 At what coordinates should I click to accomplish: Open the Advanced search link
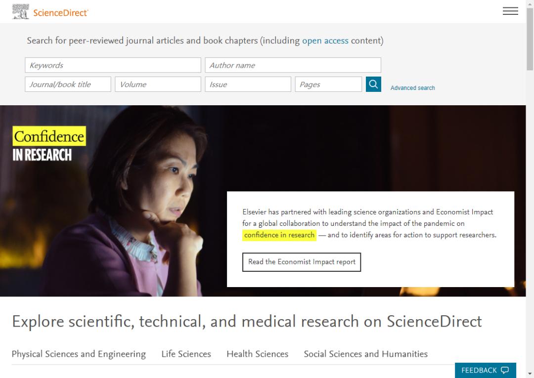tap(412, 88)
